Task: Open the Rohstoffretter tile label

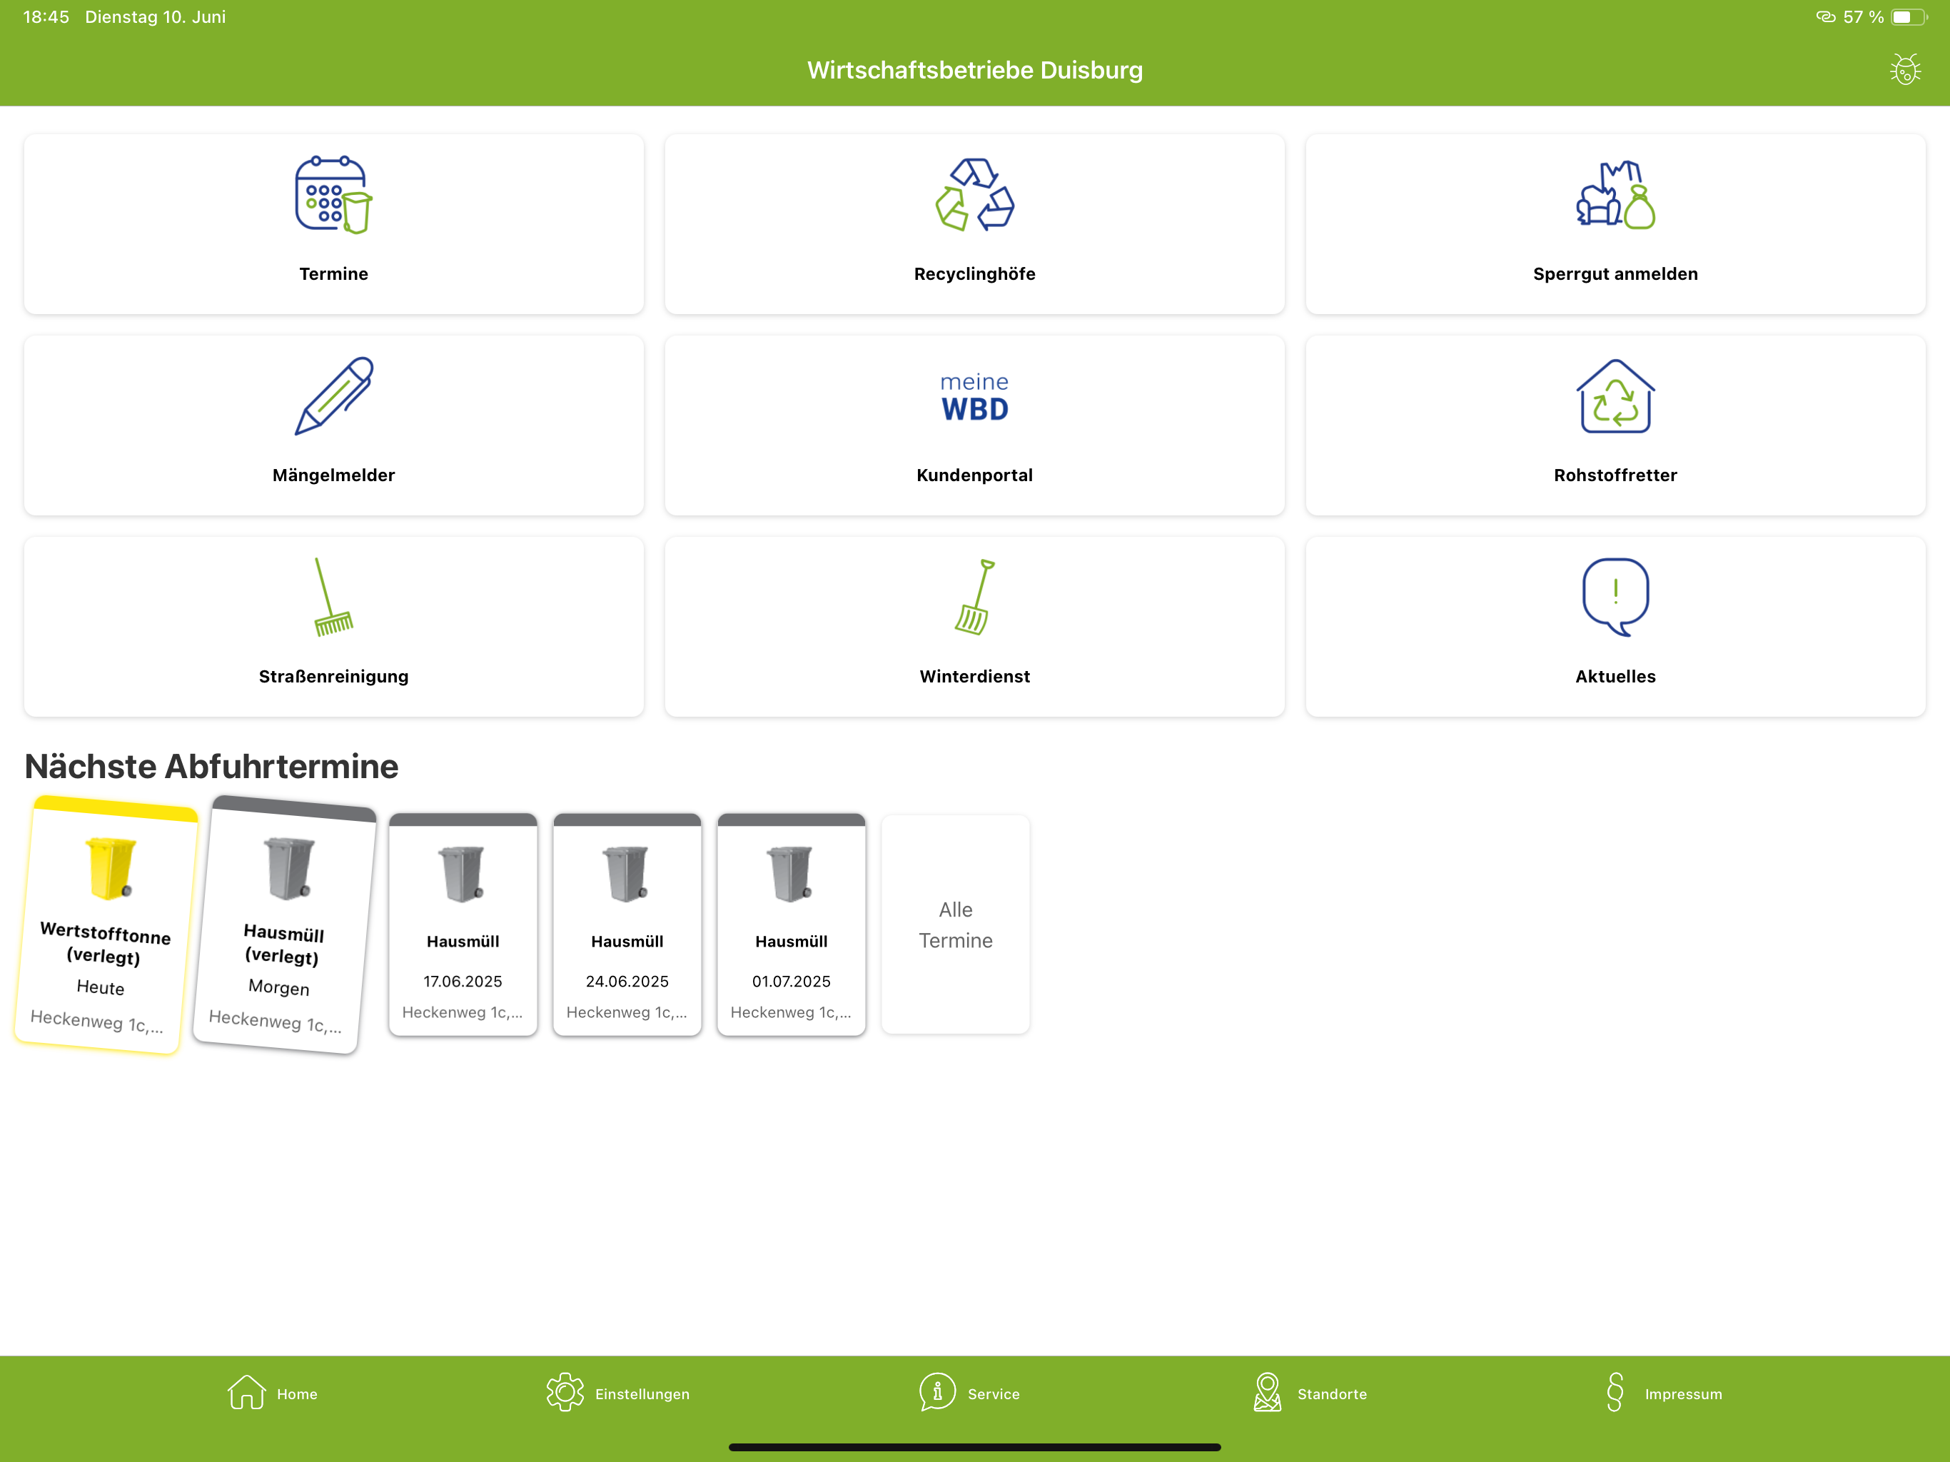Action: pos(1615,475)
